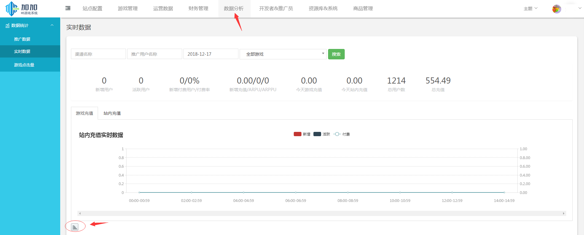Click the 数据统计 bar chart icon
The width and height of the screenshot is (584, 235).
(x=7, y=26)
